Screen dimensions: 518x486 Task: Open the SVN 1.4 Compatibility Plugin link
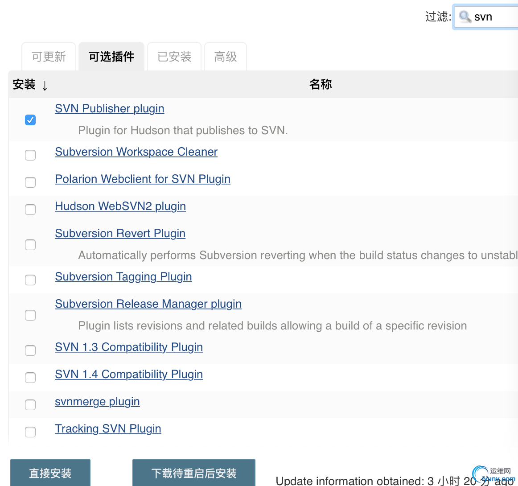(129, 374)
